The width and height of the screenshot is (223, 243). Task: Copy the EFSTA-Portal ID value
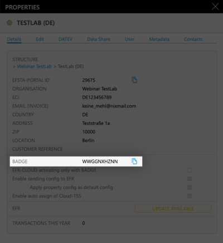click(x=134, y=80)
